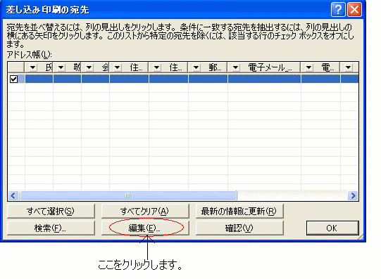Viewport: 381px width, 279px height.
Task: Click the horizontal scrollbar thumb
Action: click(128, 195)
